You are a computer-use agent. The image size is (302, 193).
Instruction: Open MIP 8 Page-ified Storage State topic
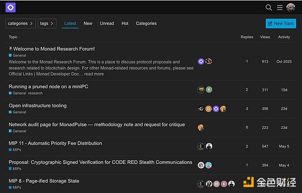[x=44, y=181]
